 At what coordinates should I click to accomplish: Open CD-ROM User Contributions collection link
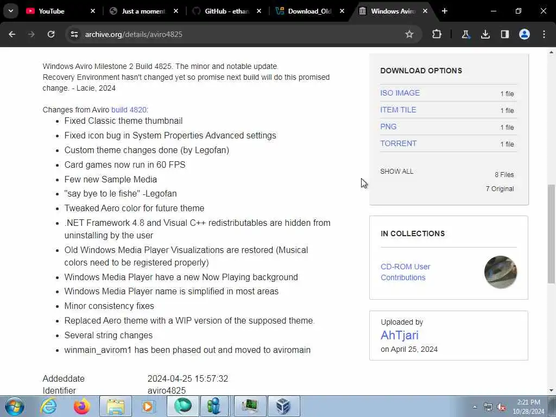tap(405, 272)
